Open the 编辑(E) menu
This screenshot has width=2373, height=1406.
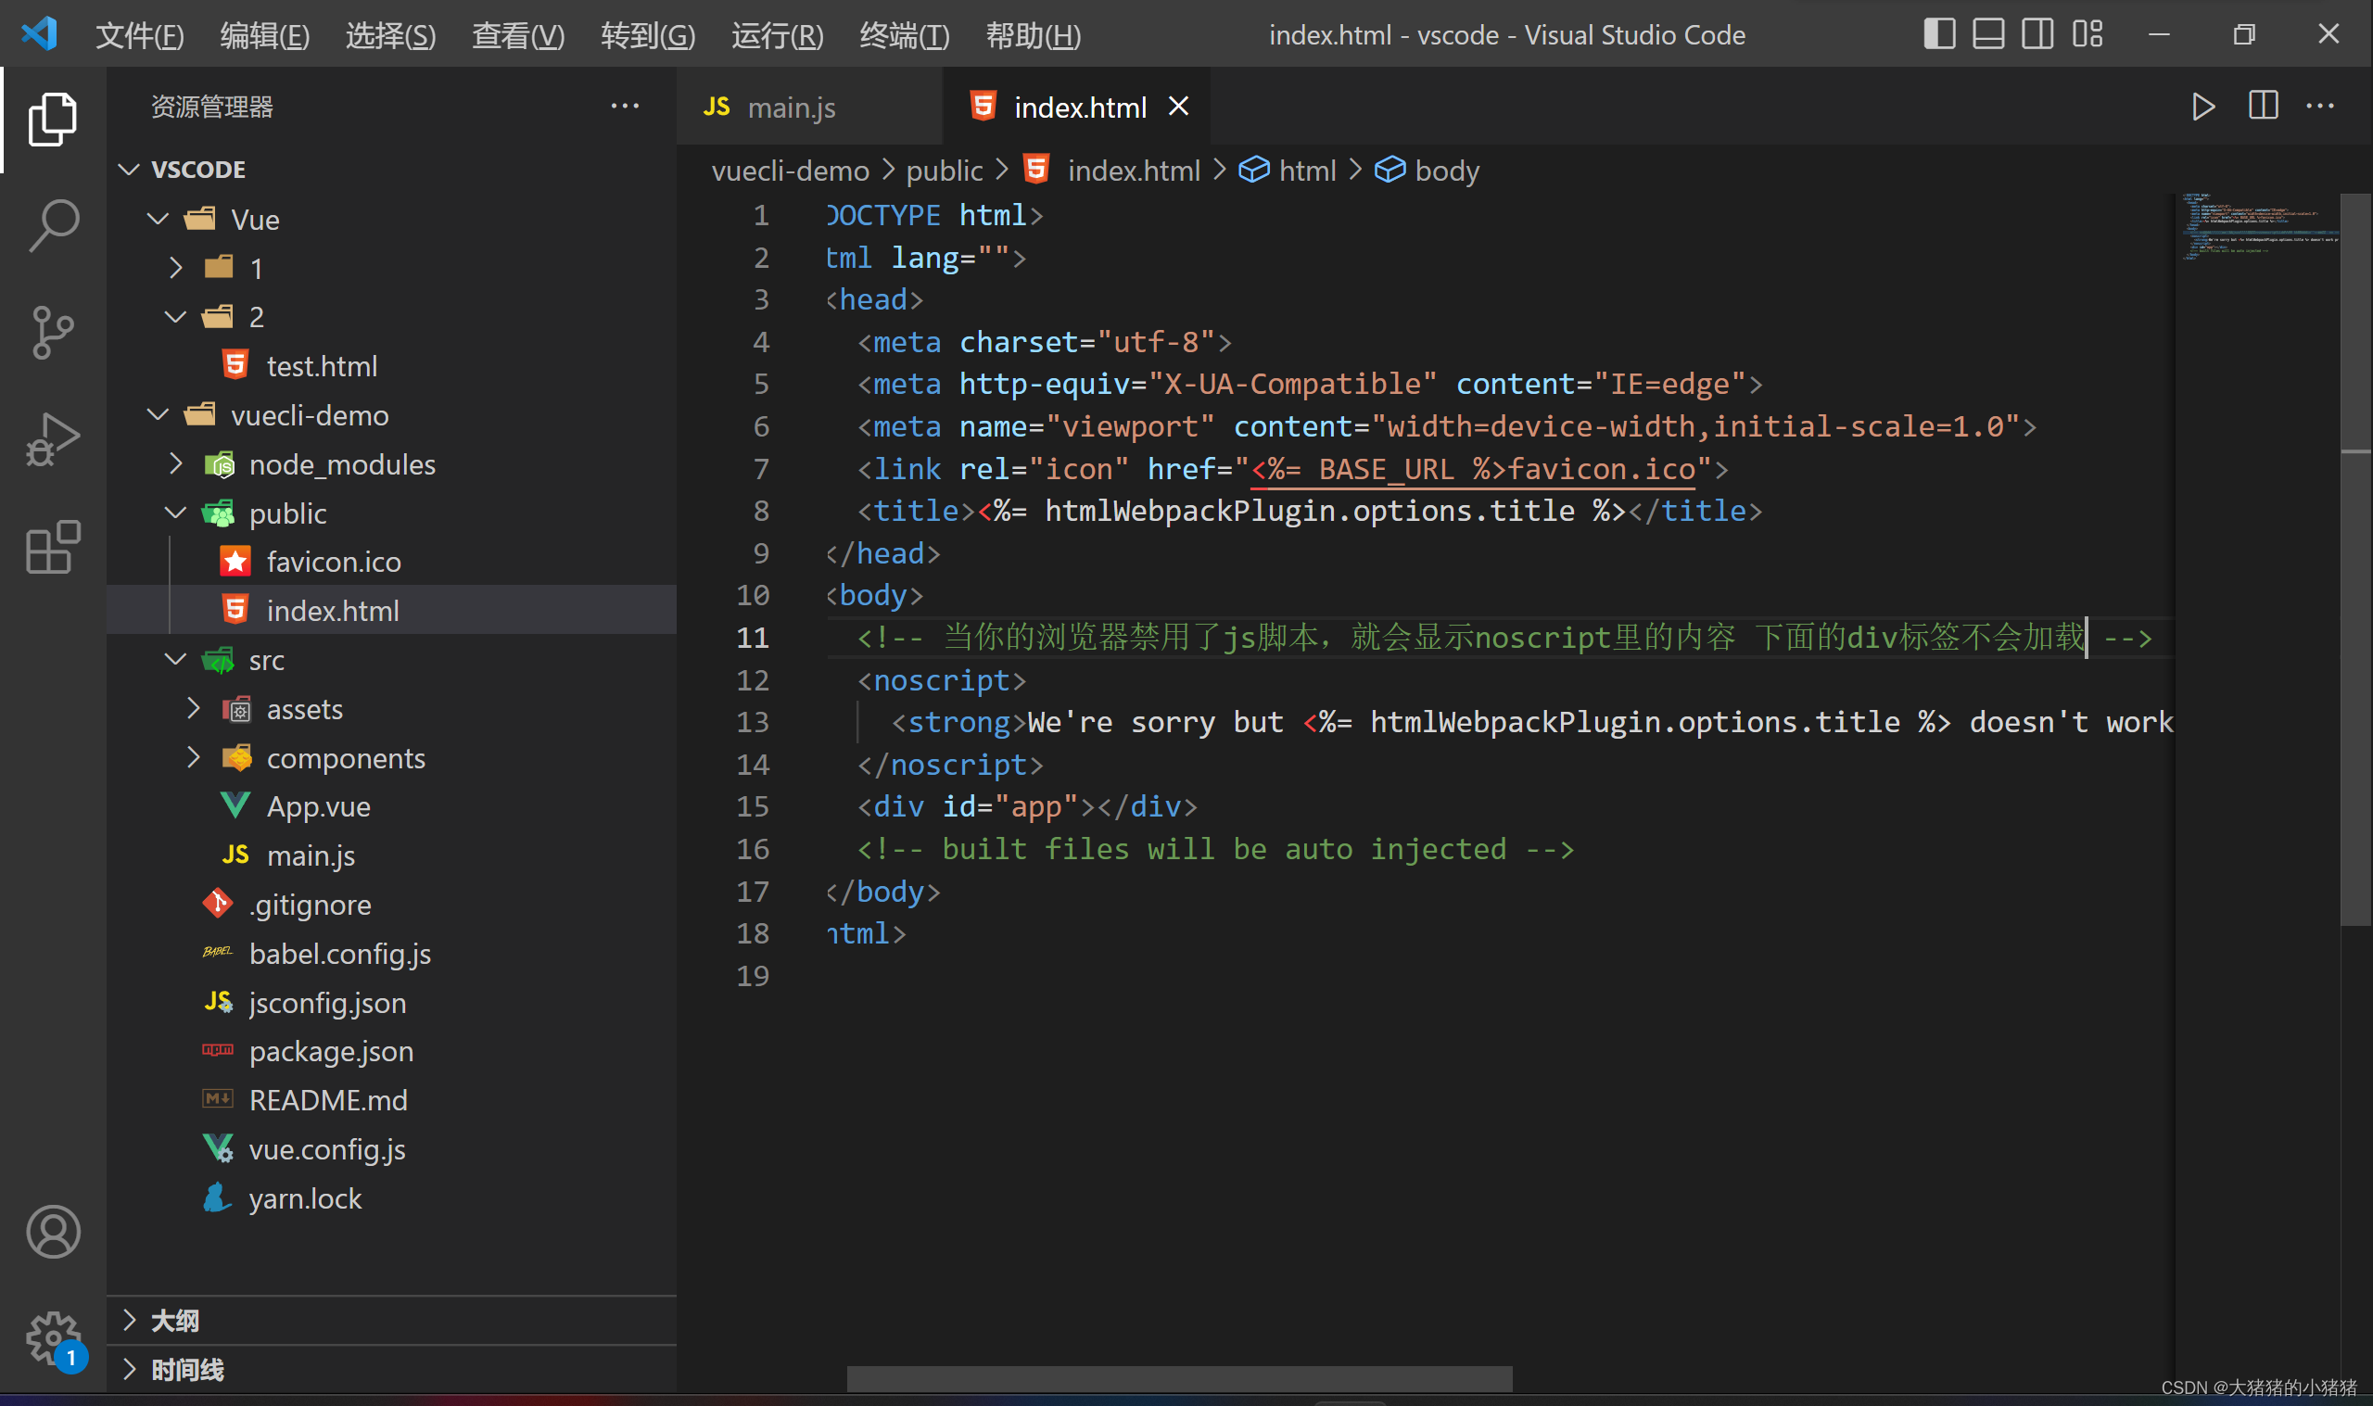click(x=265, y=36)
